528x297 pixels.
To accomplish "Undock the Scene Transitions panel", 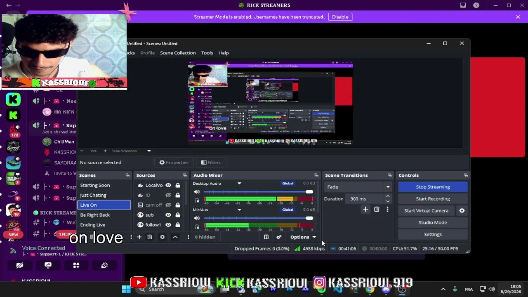I will pyautogui.click(x=390, y=175).
